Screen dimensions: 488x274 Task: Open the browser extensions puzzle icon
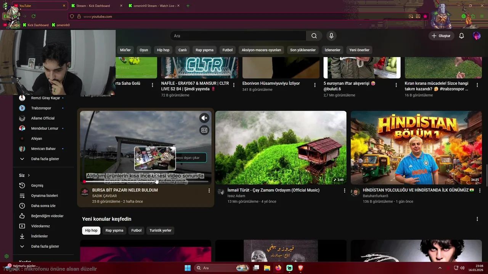click(x=473, y=16)
